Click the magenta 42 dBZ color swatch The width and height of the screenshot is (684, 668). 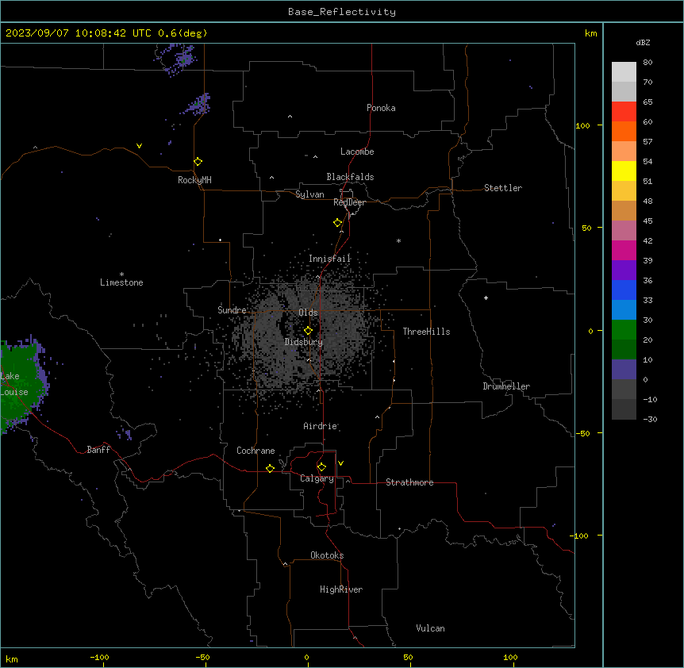click(624, 250)
